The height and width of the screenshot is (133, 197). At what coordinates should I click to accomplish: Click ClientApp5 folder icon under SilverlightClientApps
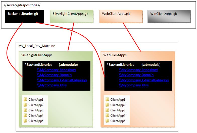[x=25, y=121]
